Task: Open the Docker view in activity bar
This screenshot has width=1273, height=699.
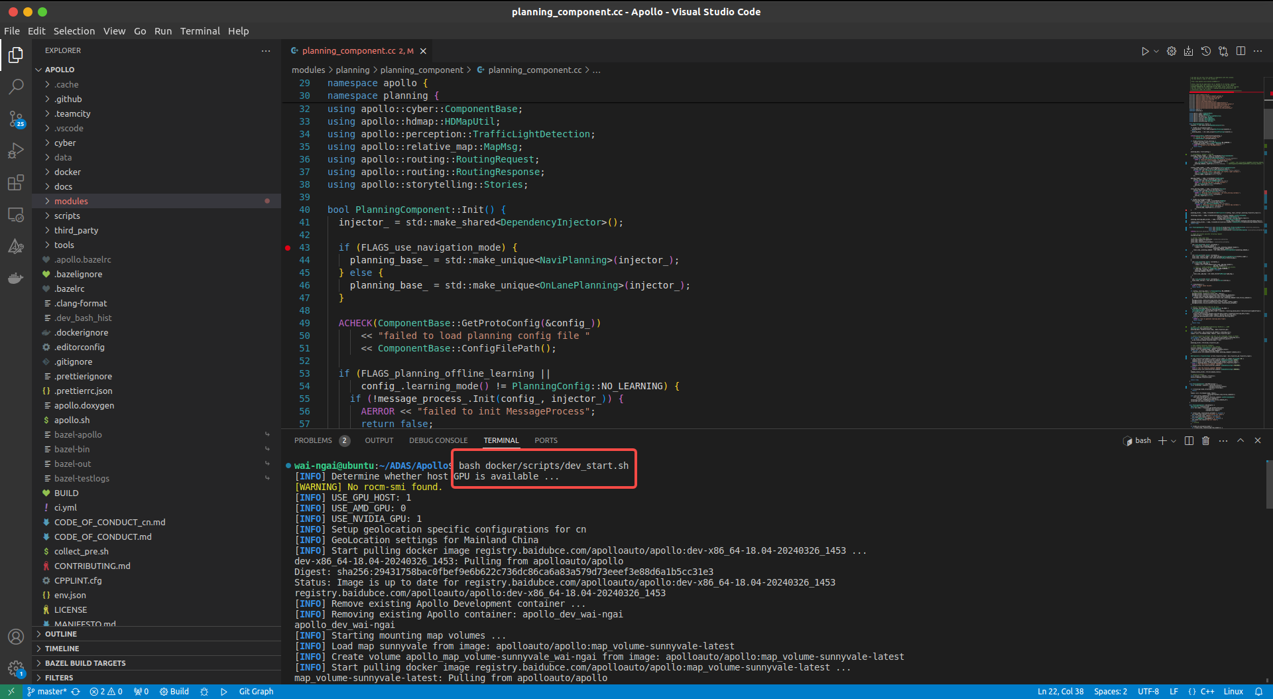Action: (16, 278)
